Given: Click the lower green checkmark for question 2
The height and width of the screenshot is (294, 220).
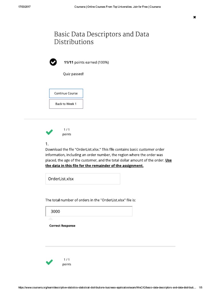Looking at the screenshot, I should 49,262.
